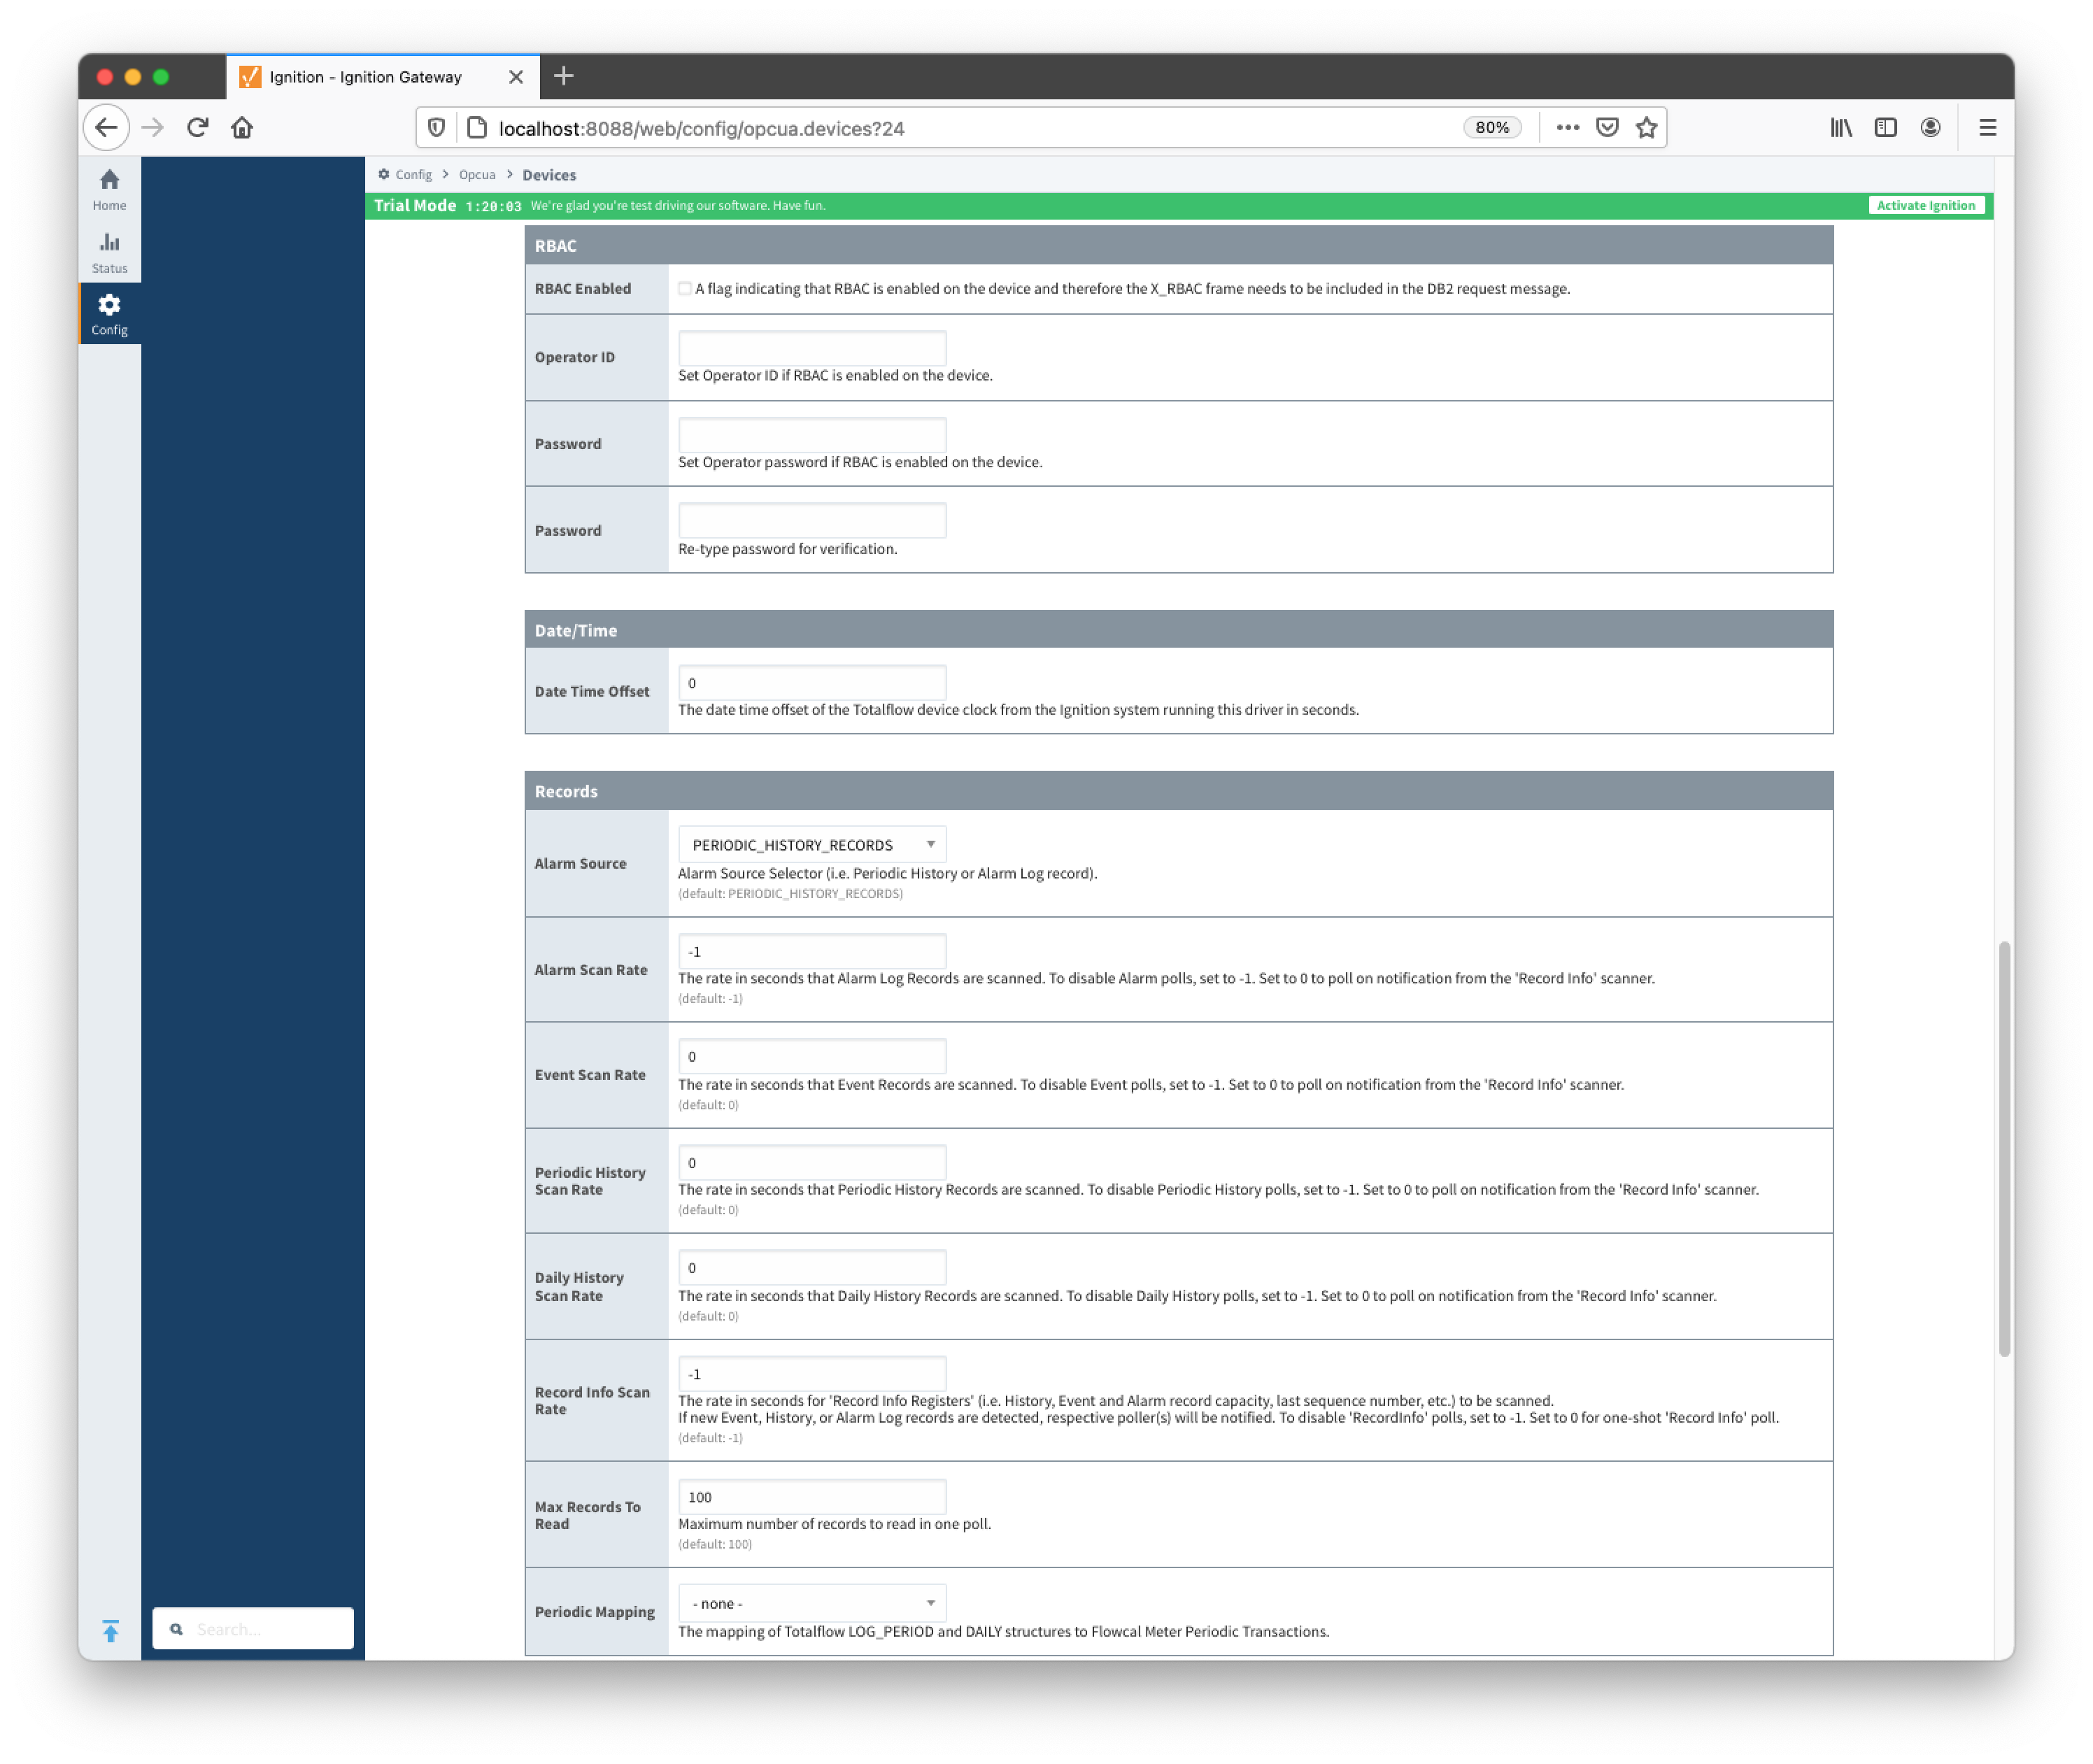This screenshot has height=1764, width=2093.
Task: Click the browser forward arrow
Action: 152,128
